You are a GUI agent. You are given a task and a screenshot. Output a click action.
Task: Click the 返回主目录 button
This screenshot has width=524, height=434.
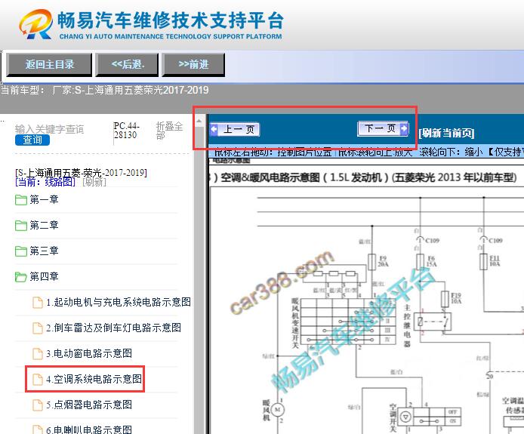click(x=49, y=64)
